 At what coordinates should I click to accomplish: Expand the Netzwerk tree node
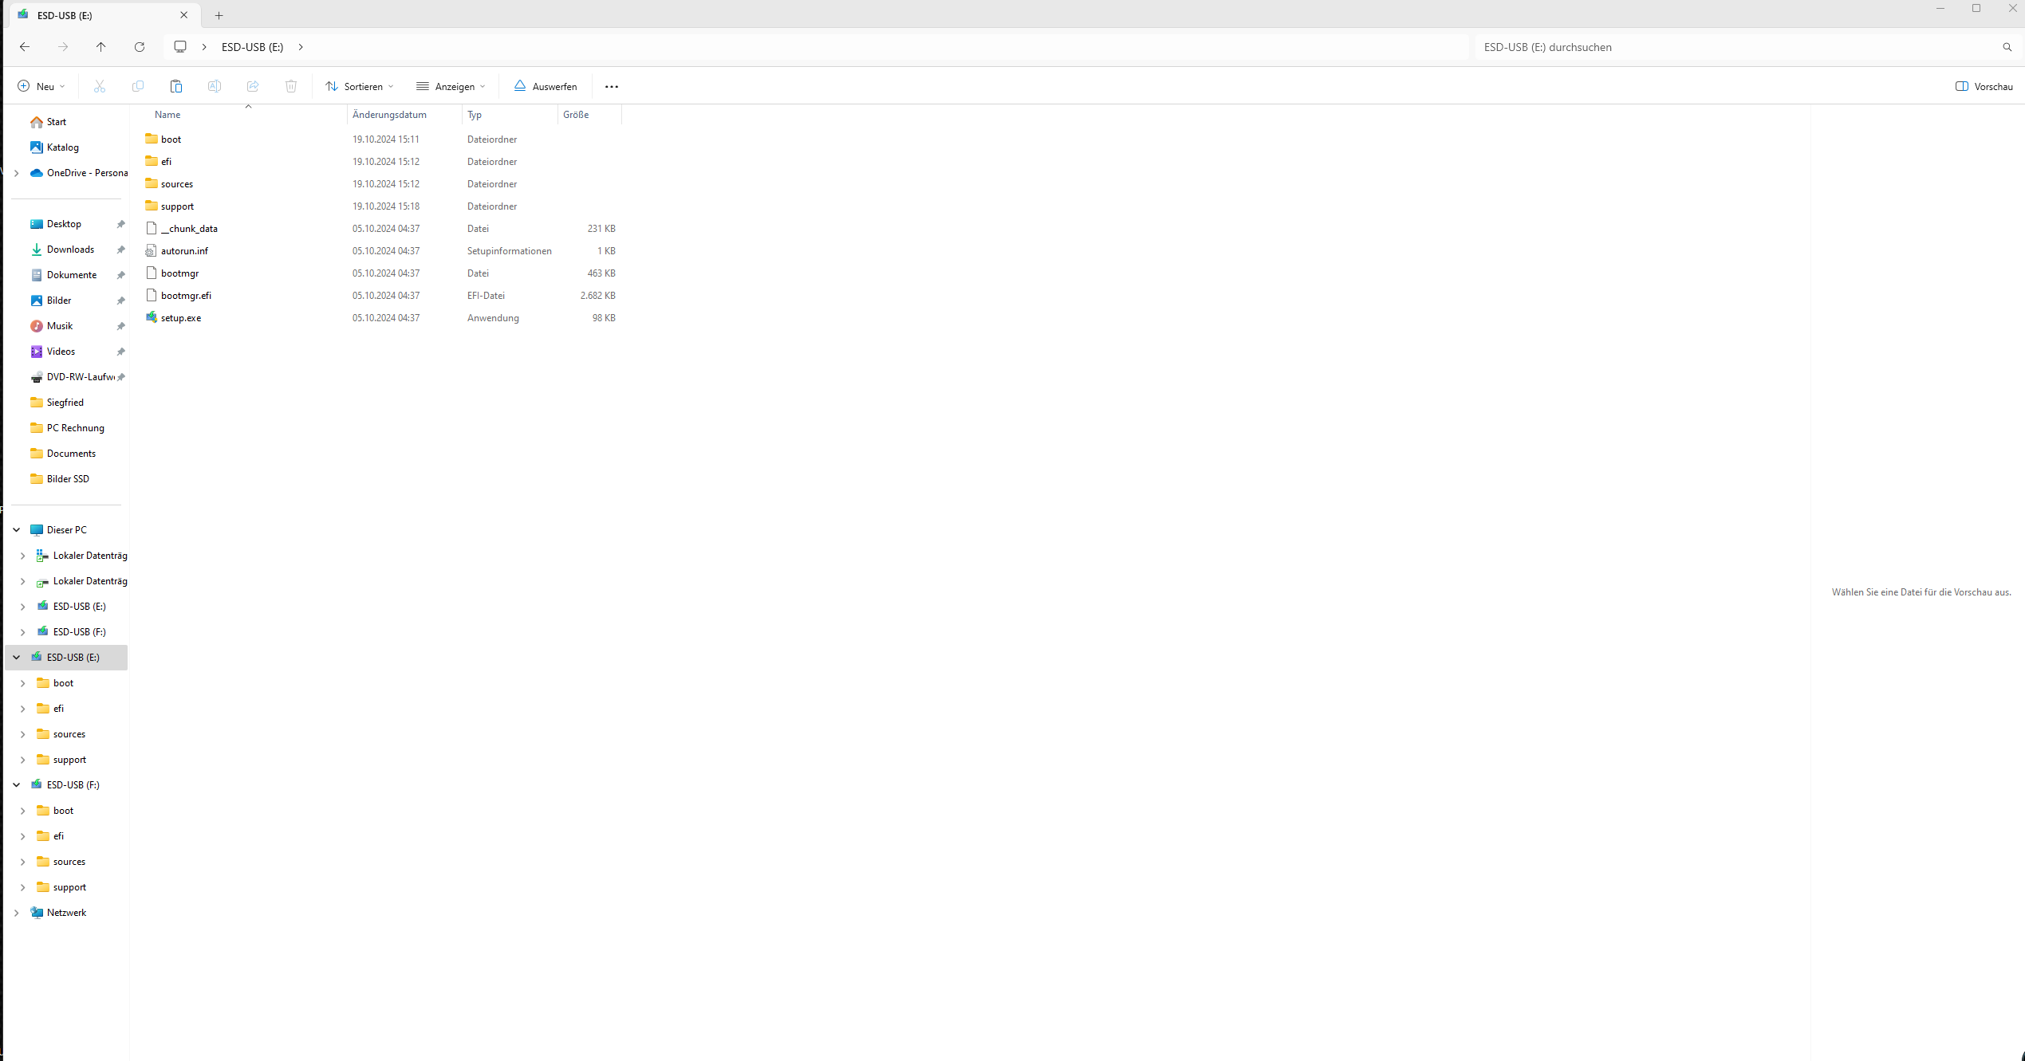point(17,913)
